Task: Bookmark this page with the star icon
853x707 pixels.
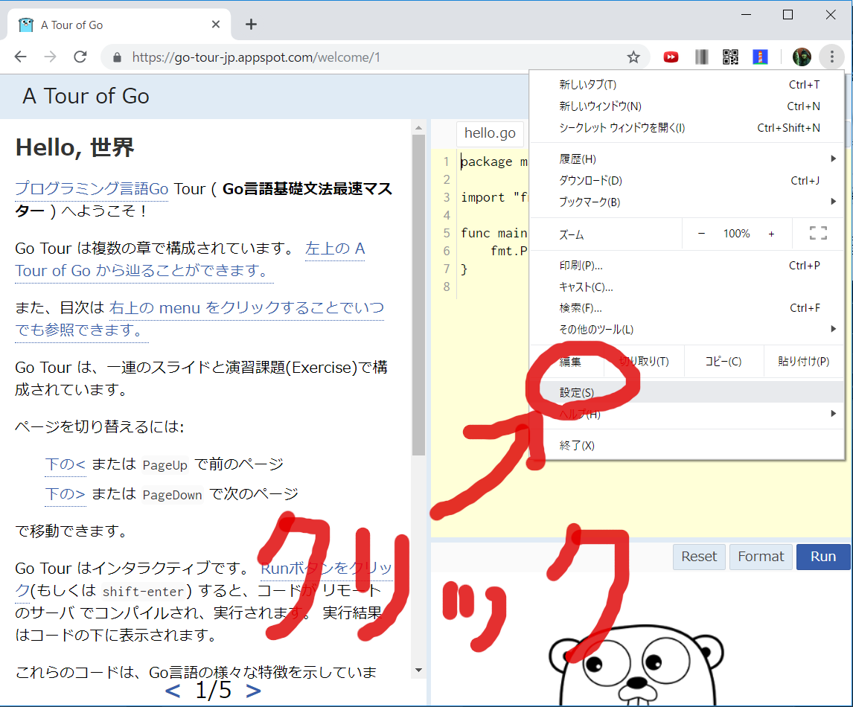Action: click(x=633, y=57)
